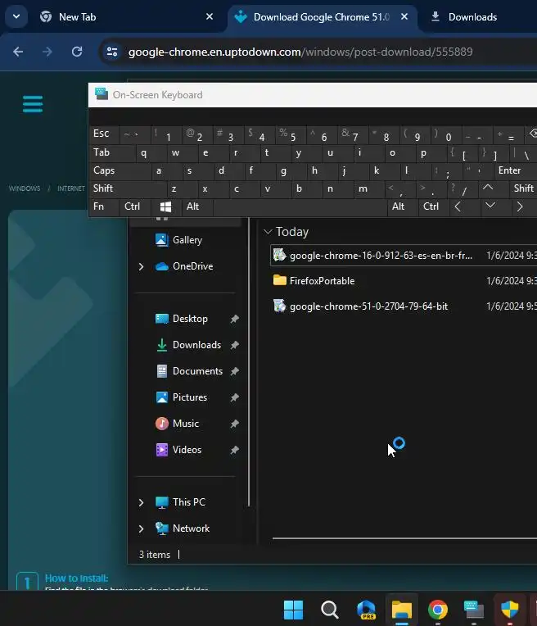Tap the q key on On-Screen Keyboard

point(151,152)
